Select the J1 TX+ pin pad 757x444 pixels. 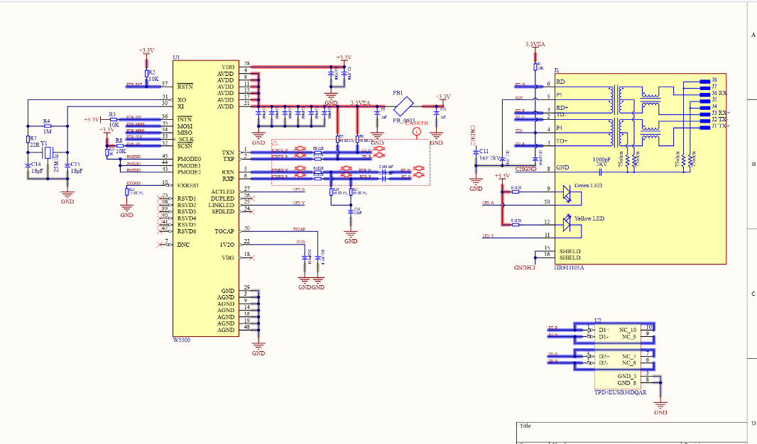point(705,127)
